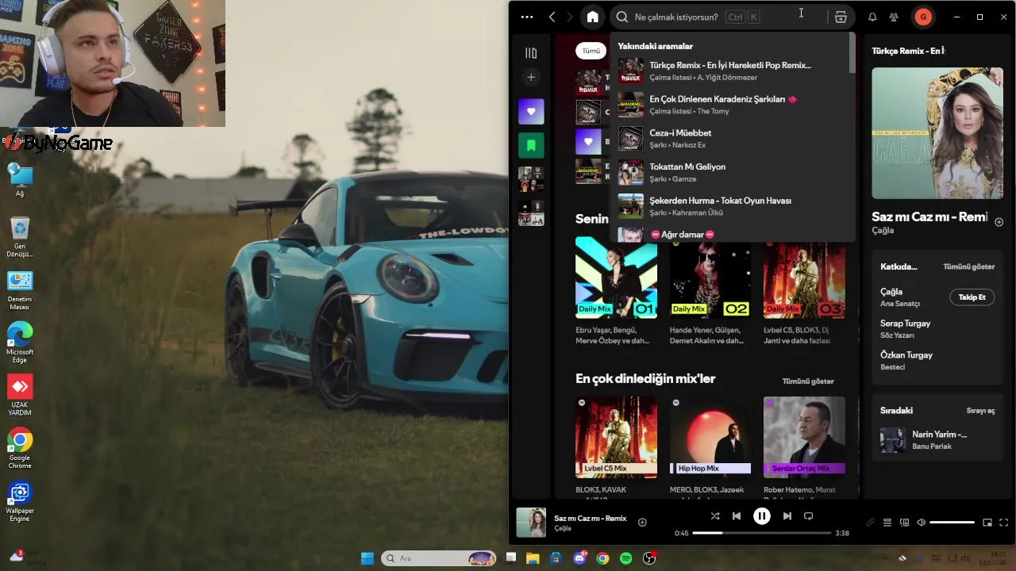The width and height of the screenshot is (1016, 571).
Task: Toggle the queue icon in player bar
Action: pyautogui.click(x=887, y=523)
